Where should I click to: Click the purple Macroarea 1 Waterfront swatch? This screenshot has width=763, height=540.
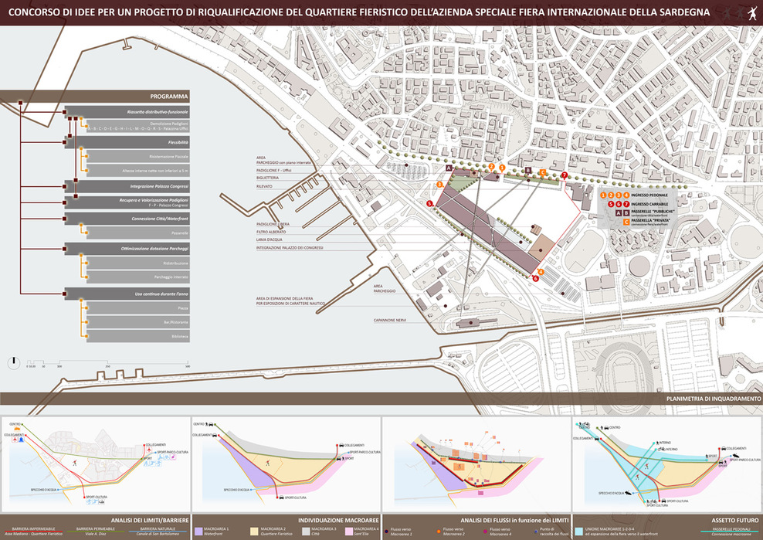[198, 532]
